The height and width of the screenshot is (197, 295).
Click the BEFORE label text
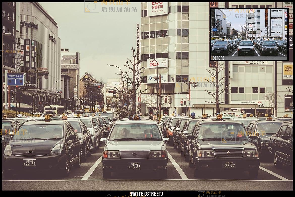(x=218, y=58)
